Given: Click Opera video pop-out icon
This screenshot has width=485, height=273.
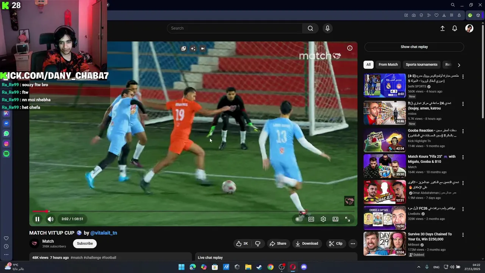Looking at the screenshot, I should click(183, 49).
